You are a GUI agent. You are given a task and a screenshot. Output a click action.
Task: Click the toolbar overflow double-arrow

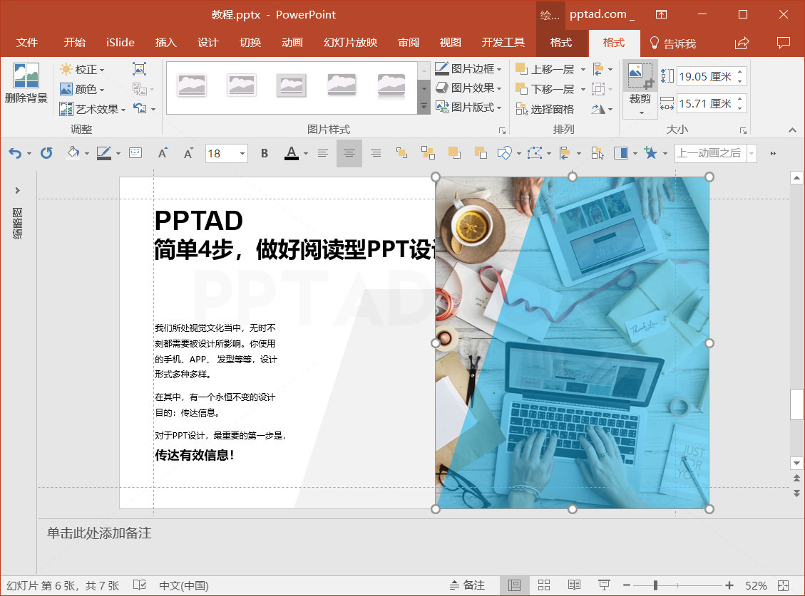coord(773,153)
